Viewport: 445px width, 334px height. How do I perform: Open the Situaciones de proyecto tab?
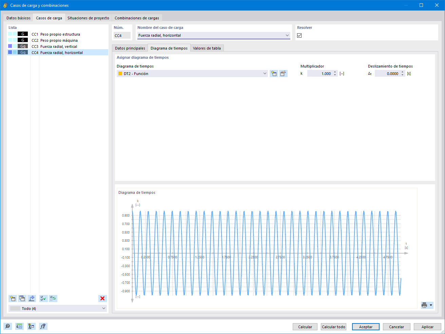pyautogui.click(x=88, y=18)
